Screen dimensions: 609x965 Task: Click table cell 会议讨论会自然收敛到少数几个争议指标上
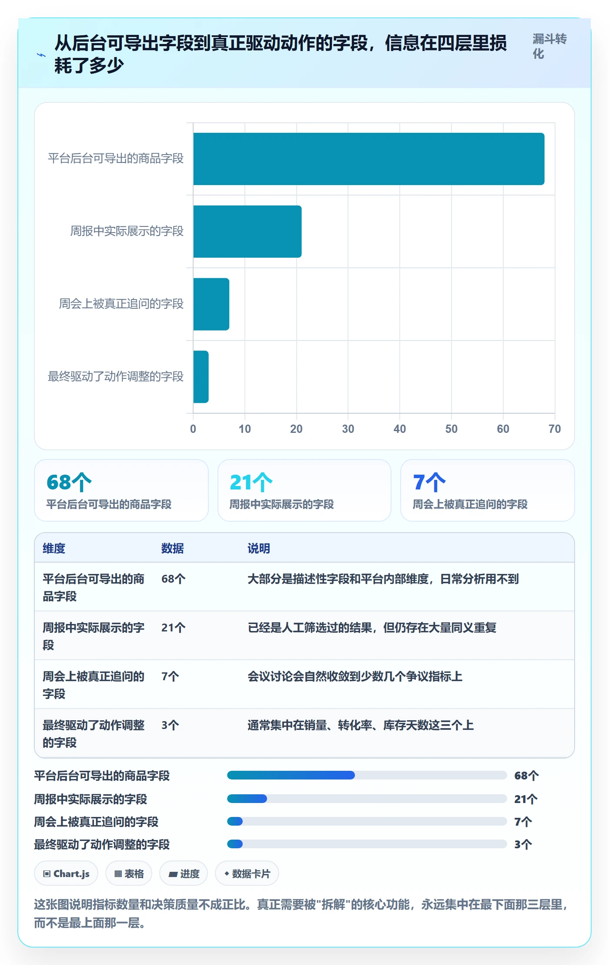pos(355,676)
